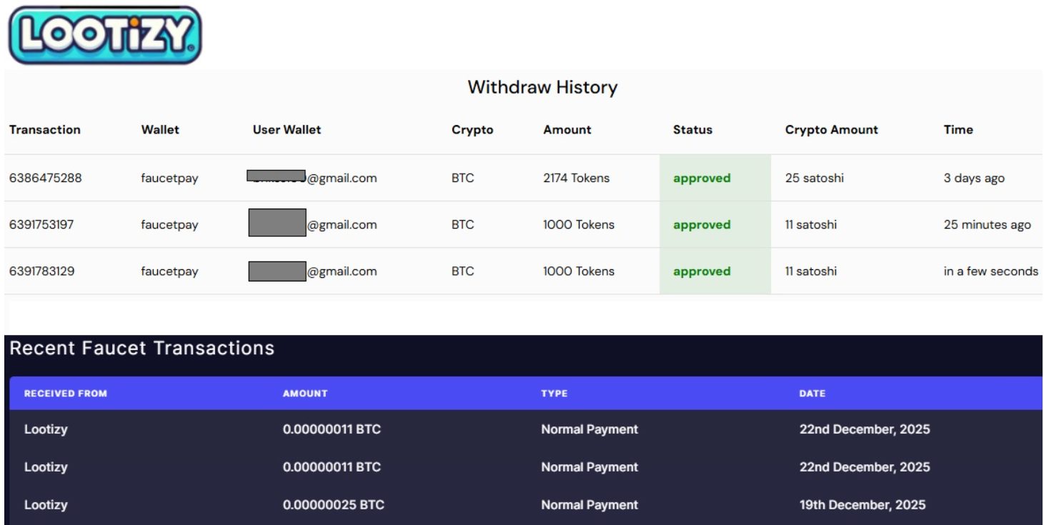The image size is (1044, 525).
Task: Click approved status of transaction 6391753197
Action: pyautogui.click(x=702, y=225)
